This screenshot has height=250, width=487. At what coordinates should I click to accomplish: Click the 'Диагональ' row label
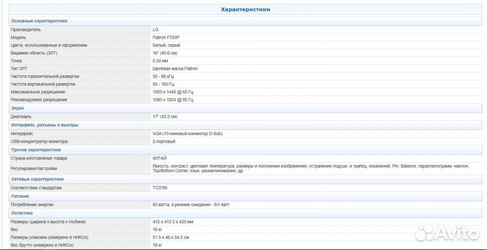(21, 117)
